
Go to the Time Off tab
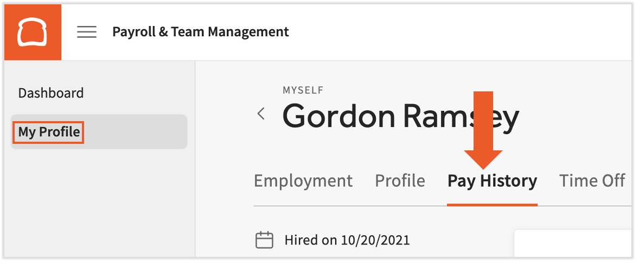(x=592, y=181)
